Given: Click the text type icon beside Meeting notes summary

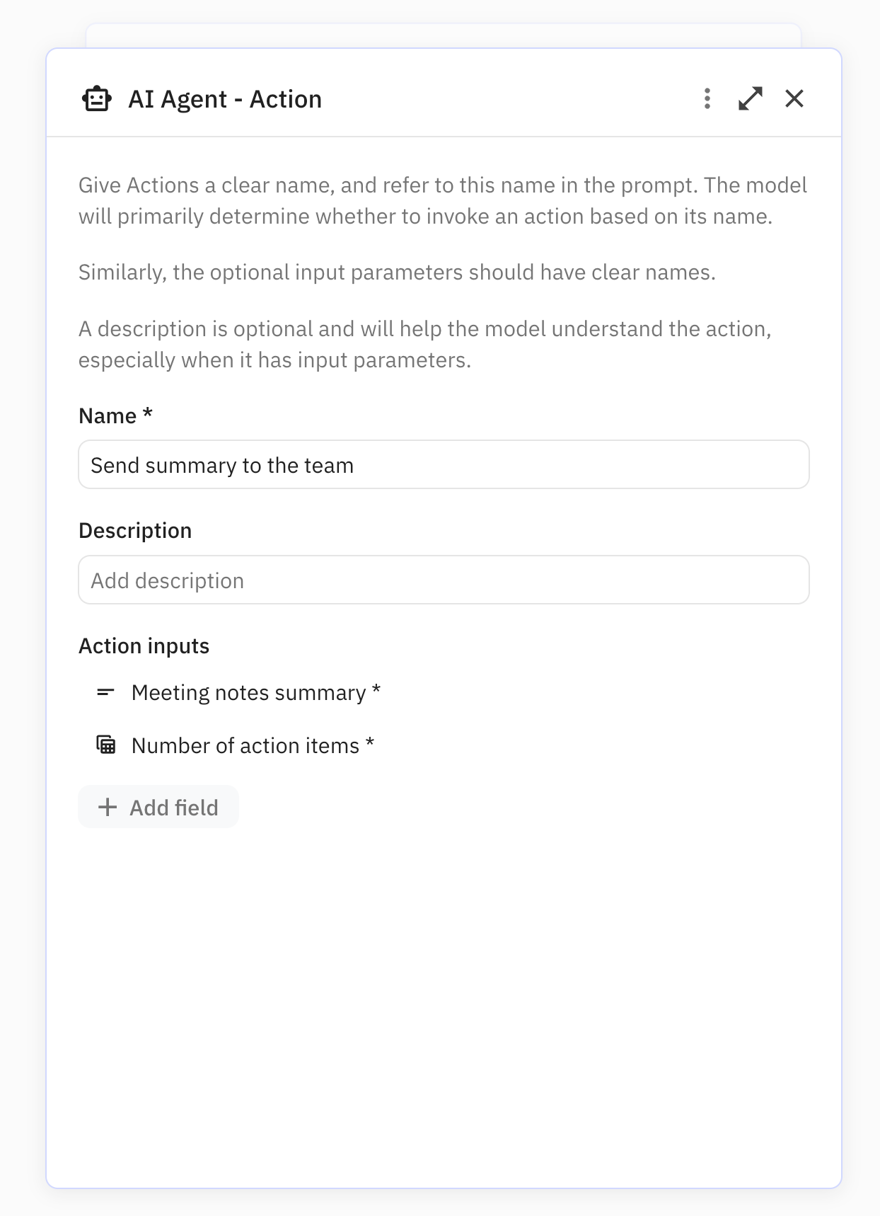Looking at the screenshot, I should pos(105,692).
